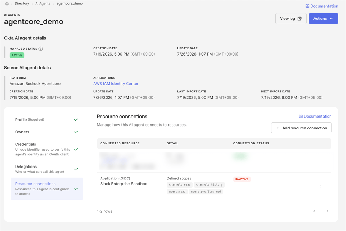The height and width of the screenshot is (231, 346).
Task: Click the users.profile:read scope tag
Action: pyautogui.click(x=206, y=192)
